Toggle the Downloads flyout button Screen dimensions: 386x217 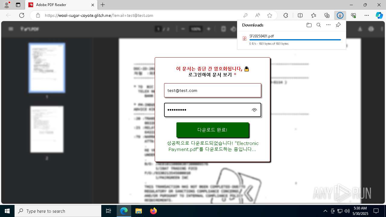(x=340, y=15)
